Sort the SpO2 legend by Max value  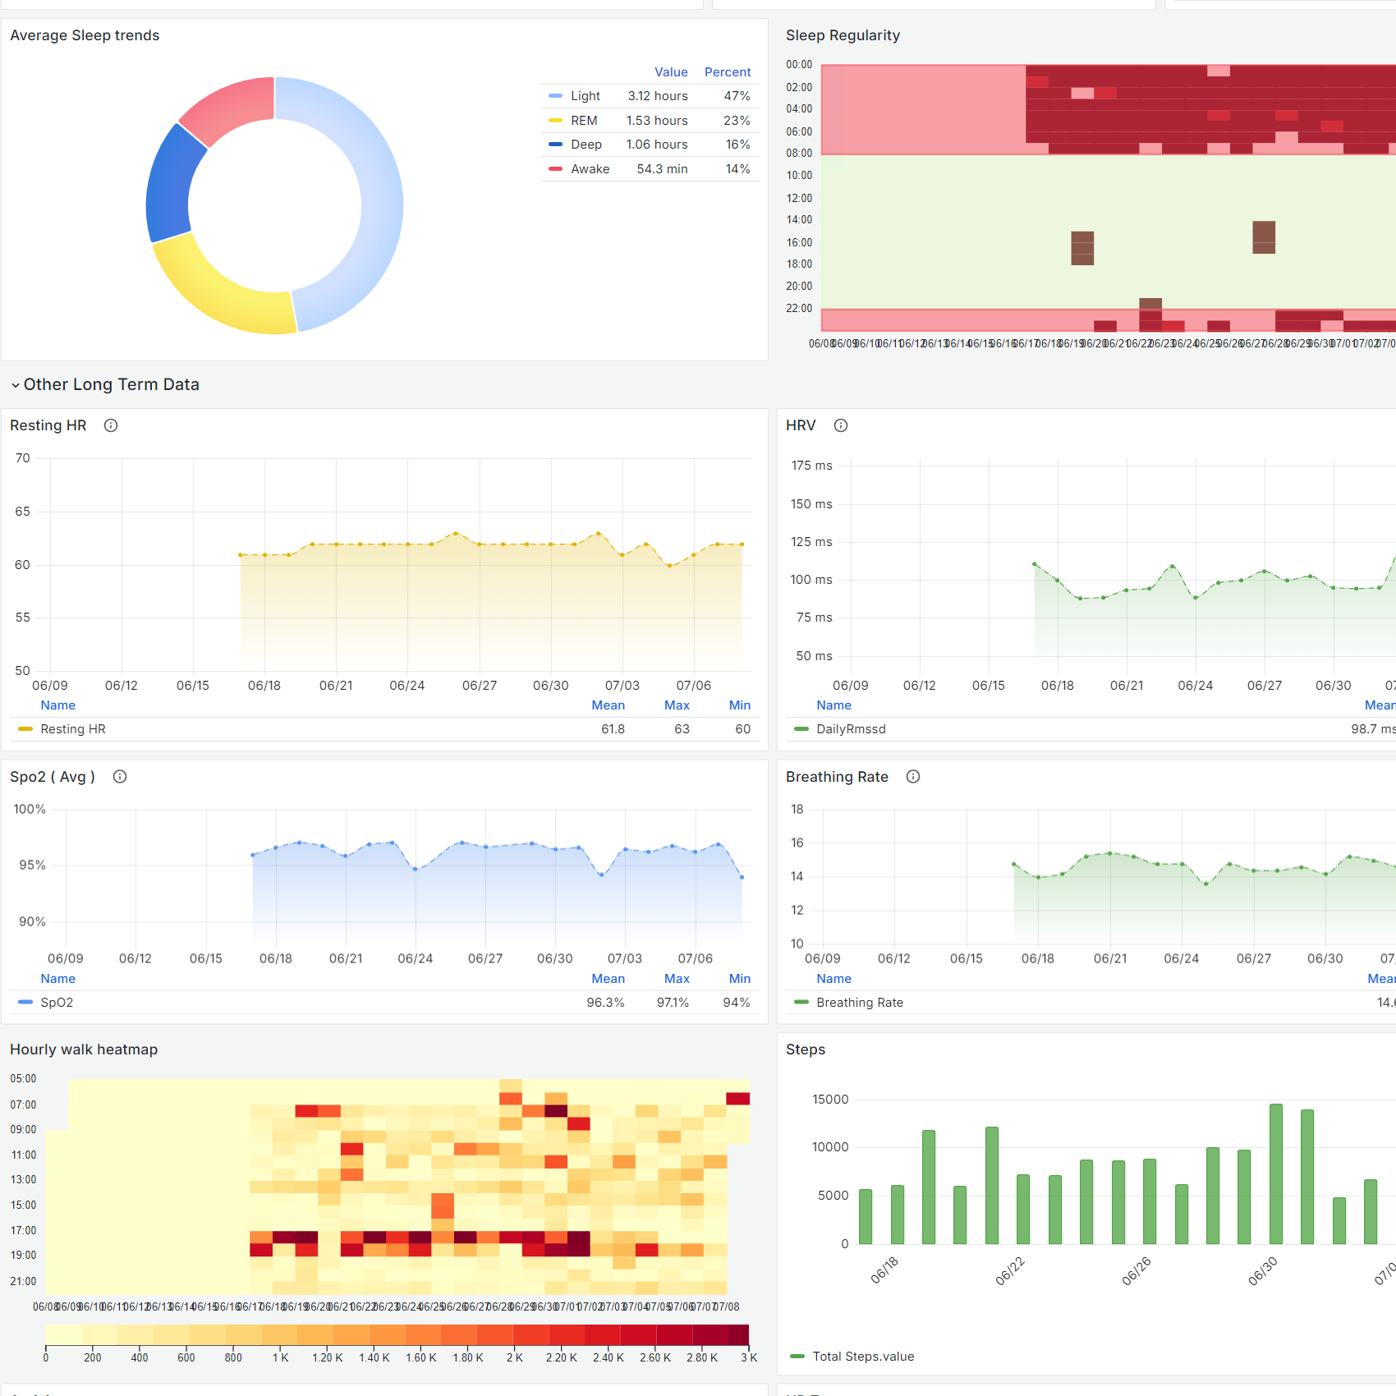tap(676, 978)
